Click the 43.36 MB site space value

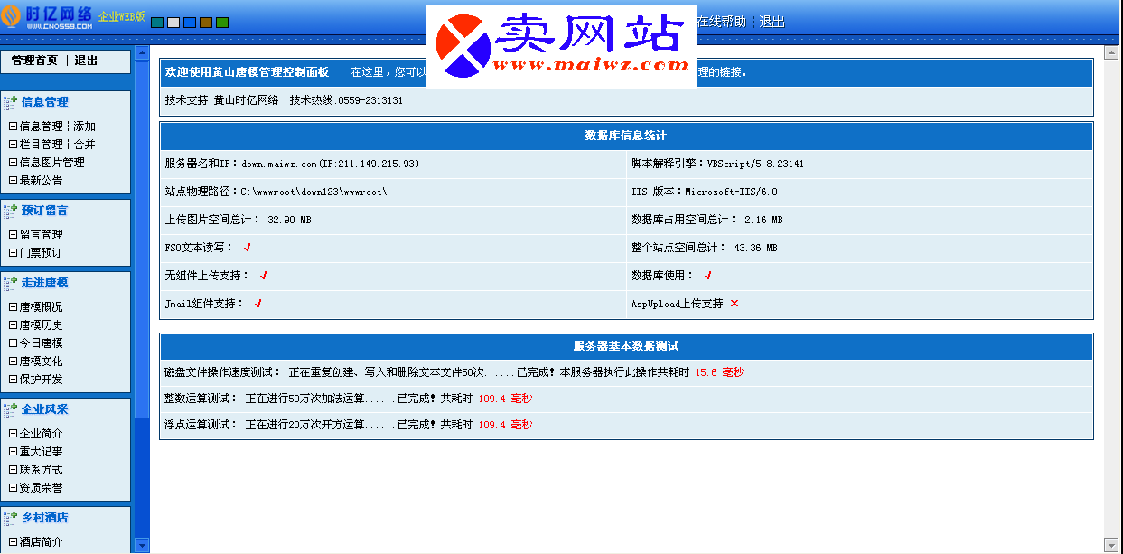tap(755, 248)
